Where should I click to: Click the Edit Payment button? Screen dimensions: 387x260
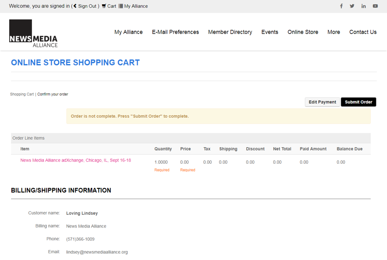pyautogui.click(x=322, y=102)
